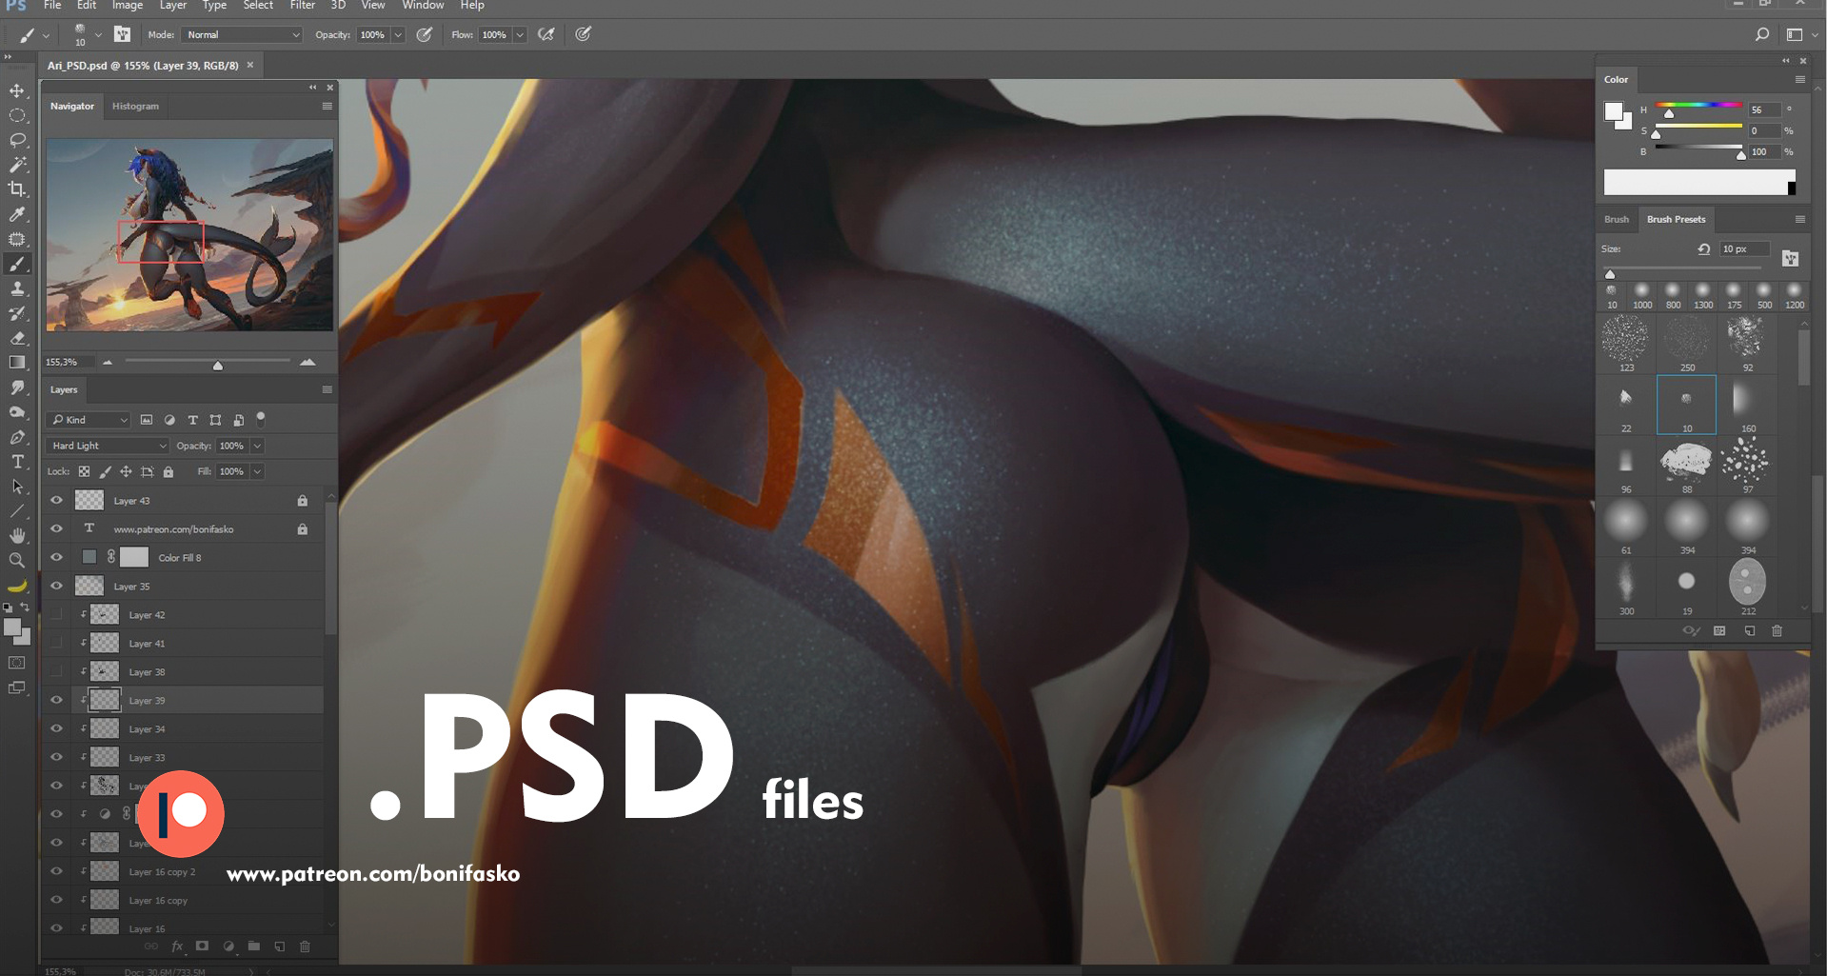This screenshot has height=976, width=1827.
Task: Delete layer using Layers panel trash icon
Action: [305, 946]
